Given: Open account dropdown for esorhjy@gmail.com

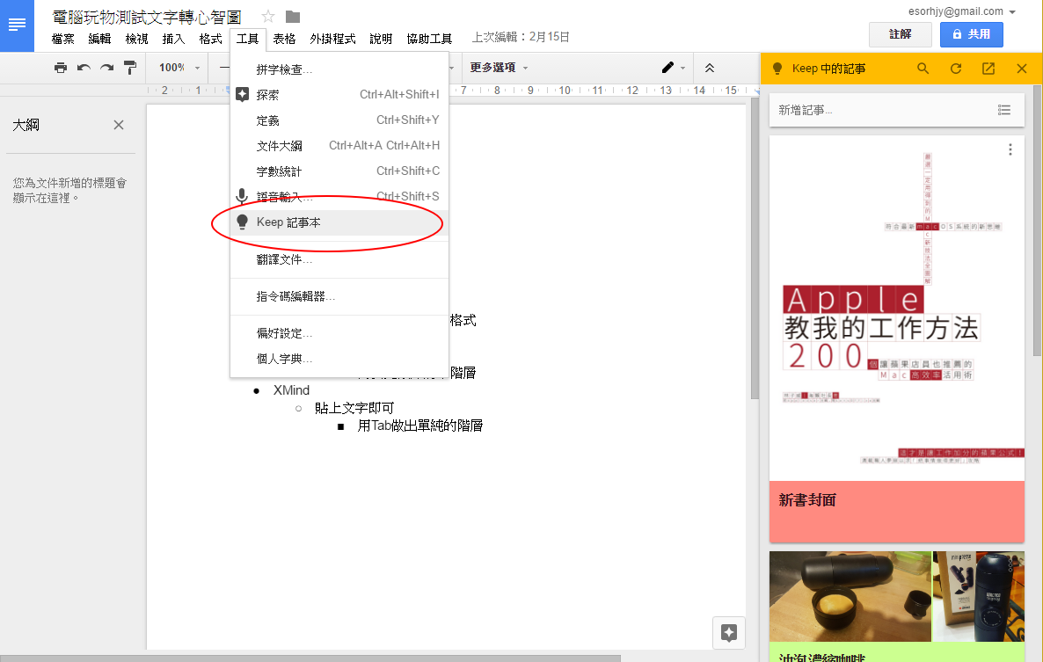Looking at the screenshot, I should (1012, 12).
